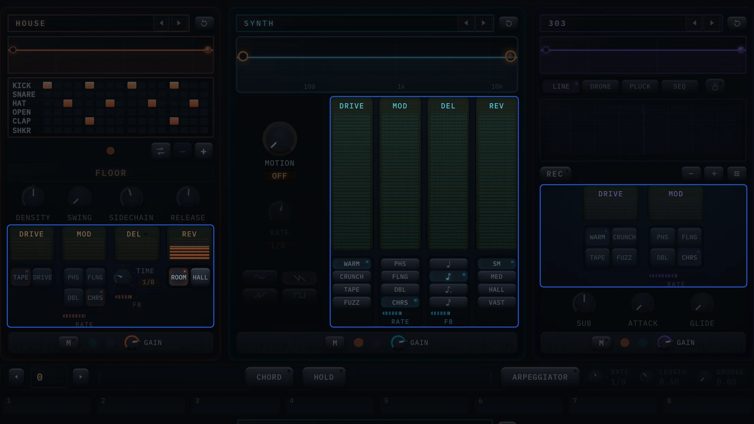Go to the previous 303 preset

tap(694, 23)
